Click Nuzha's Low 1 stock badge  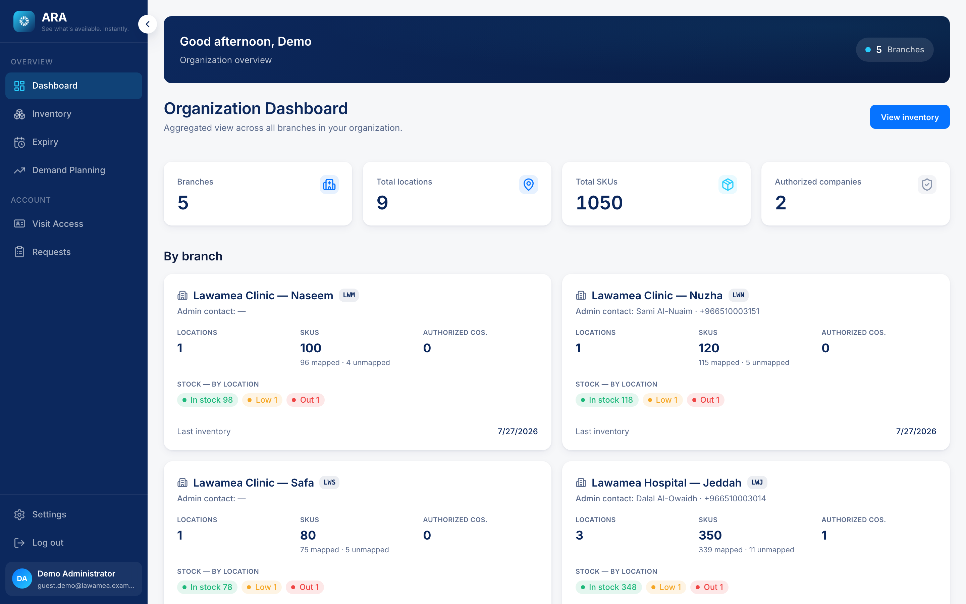pos(663,400)
